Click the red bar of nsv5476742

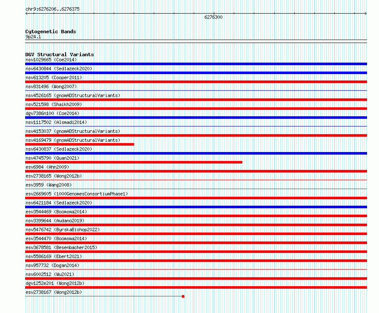(x=196, y=234)
